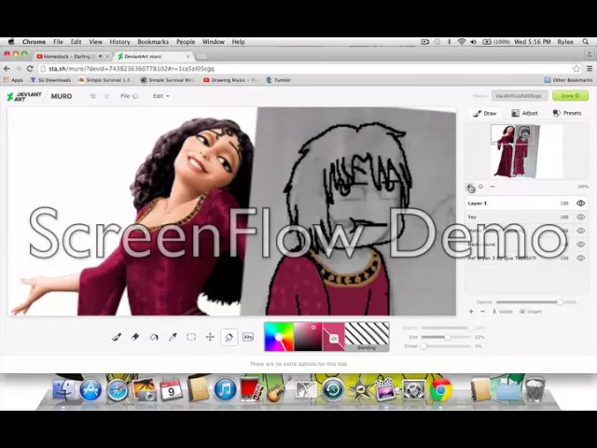Add a new layer with plus button
This screenshot has height=448, width=597.
(x=471, y=312)
